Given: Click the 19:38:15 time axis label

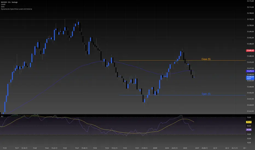Looking at the screenshot, I should tap(24, 148).
